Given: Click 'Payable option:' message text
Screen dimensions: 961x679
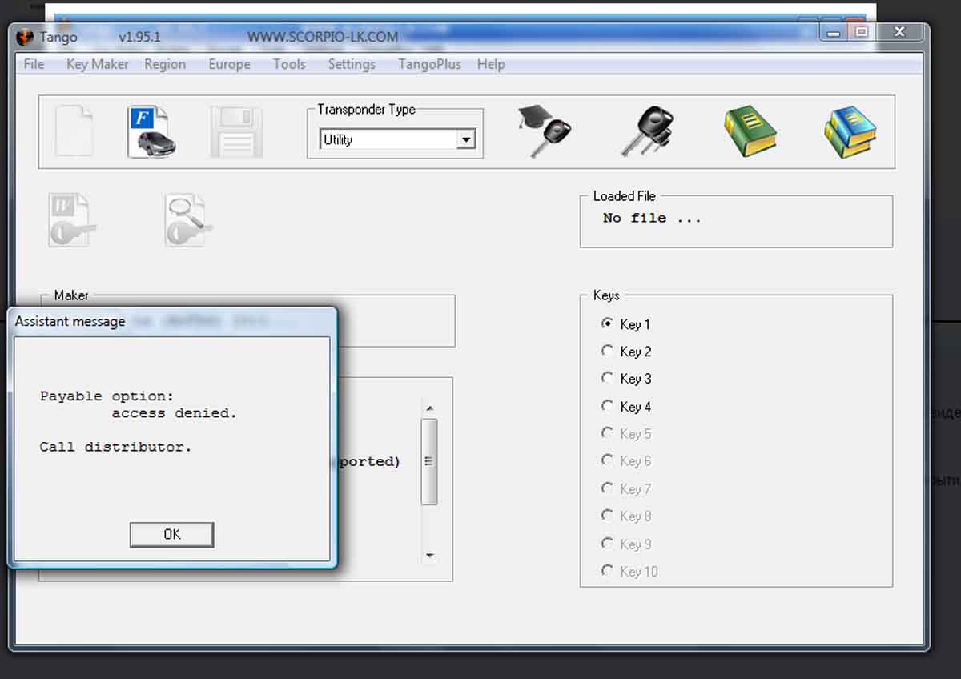Looking at the screenshot, I should pyautogui.click(x=107, y=396).
